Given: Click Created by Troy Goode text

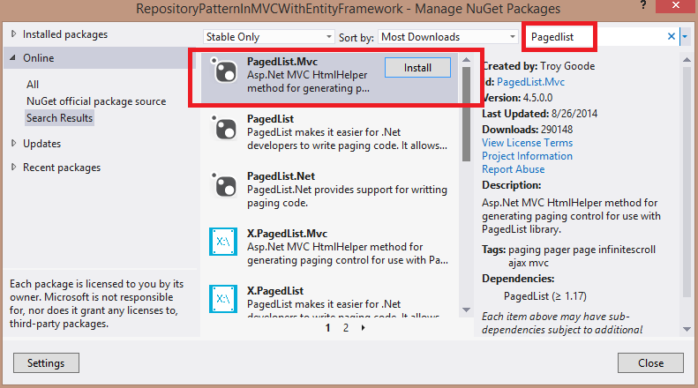Looking at the screenshot, I should pos(538,66).
